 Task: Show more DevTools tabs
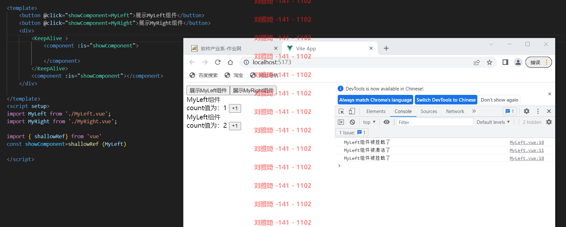click(x=474, y=111)
